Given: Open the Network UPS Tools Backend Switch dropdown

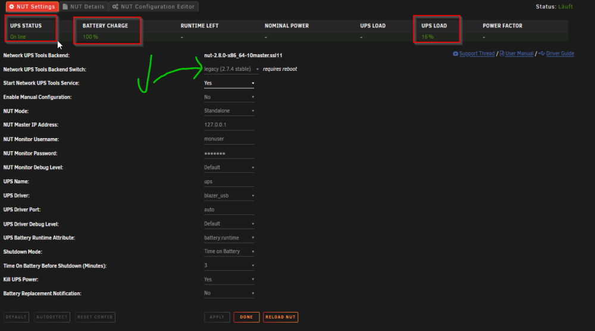Looking at the screenshot, I should (231, 69).
